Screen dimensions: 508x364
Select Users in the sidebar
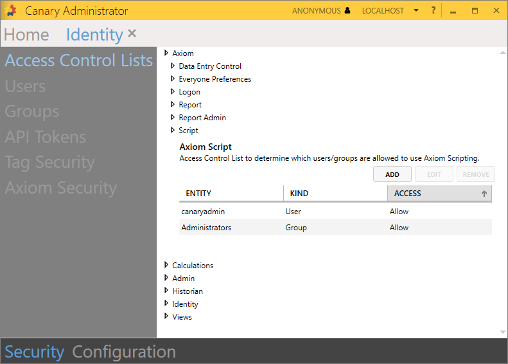coord(26,86)
